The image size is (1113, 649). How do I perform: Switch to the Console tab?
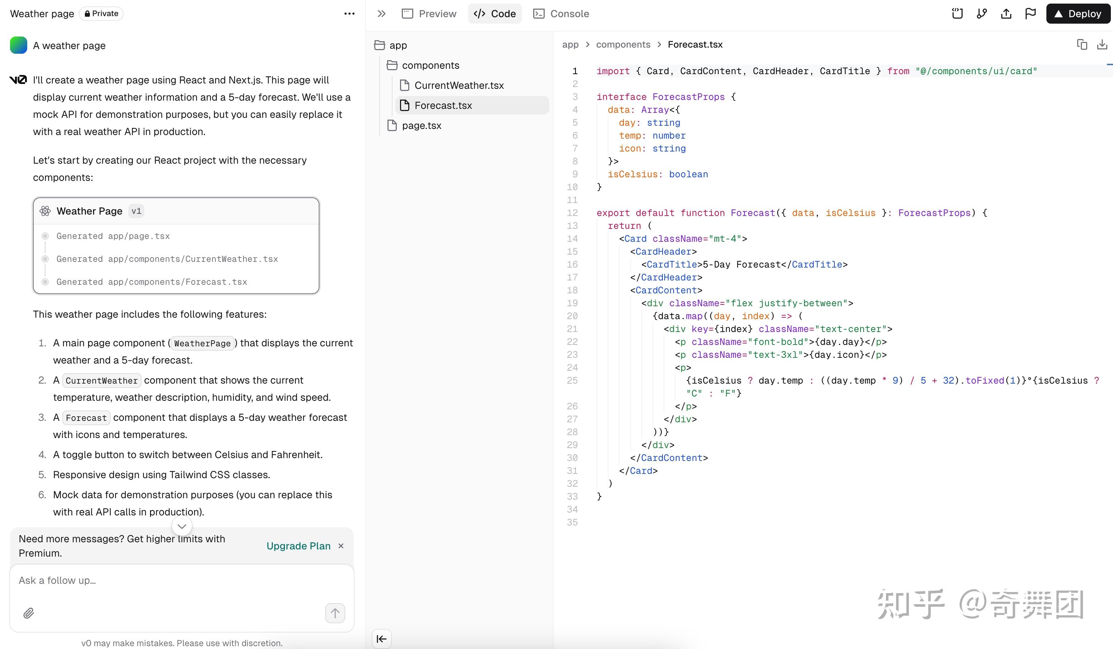coord(561,14)
